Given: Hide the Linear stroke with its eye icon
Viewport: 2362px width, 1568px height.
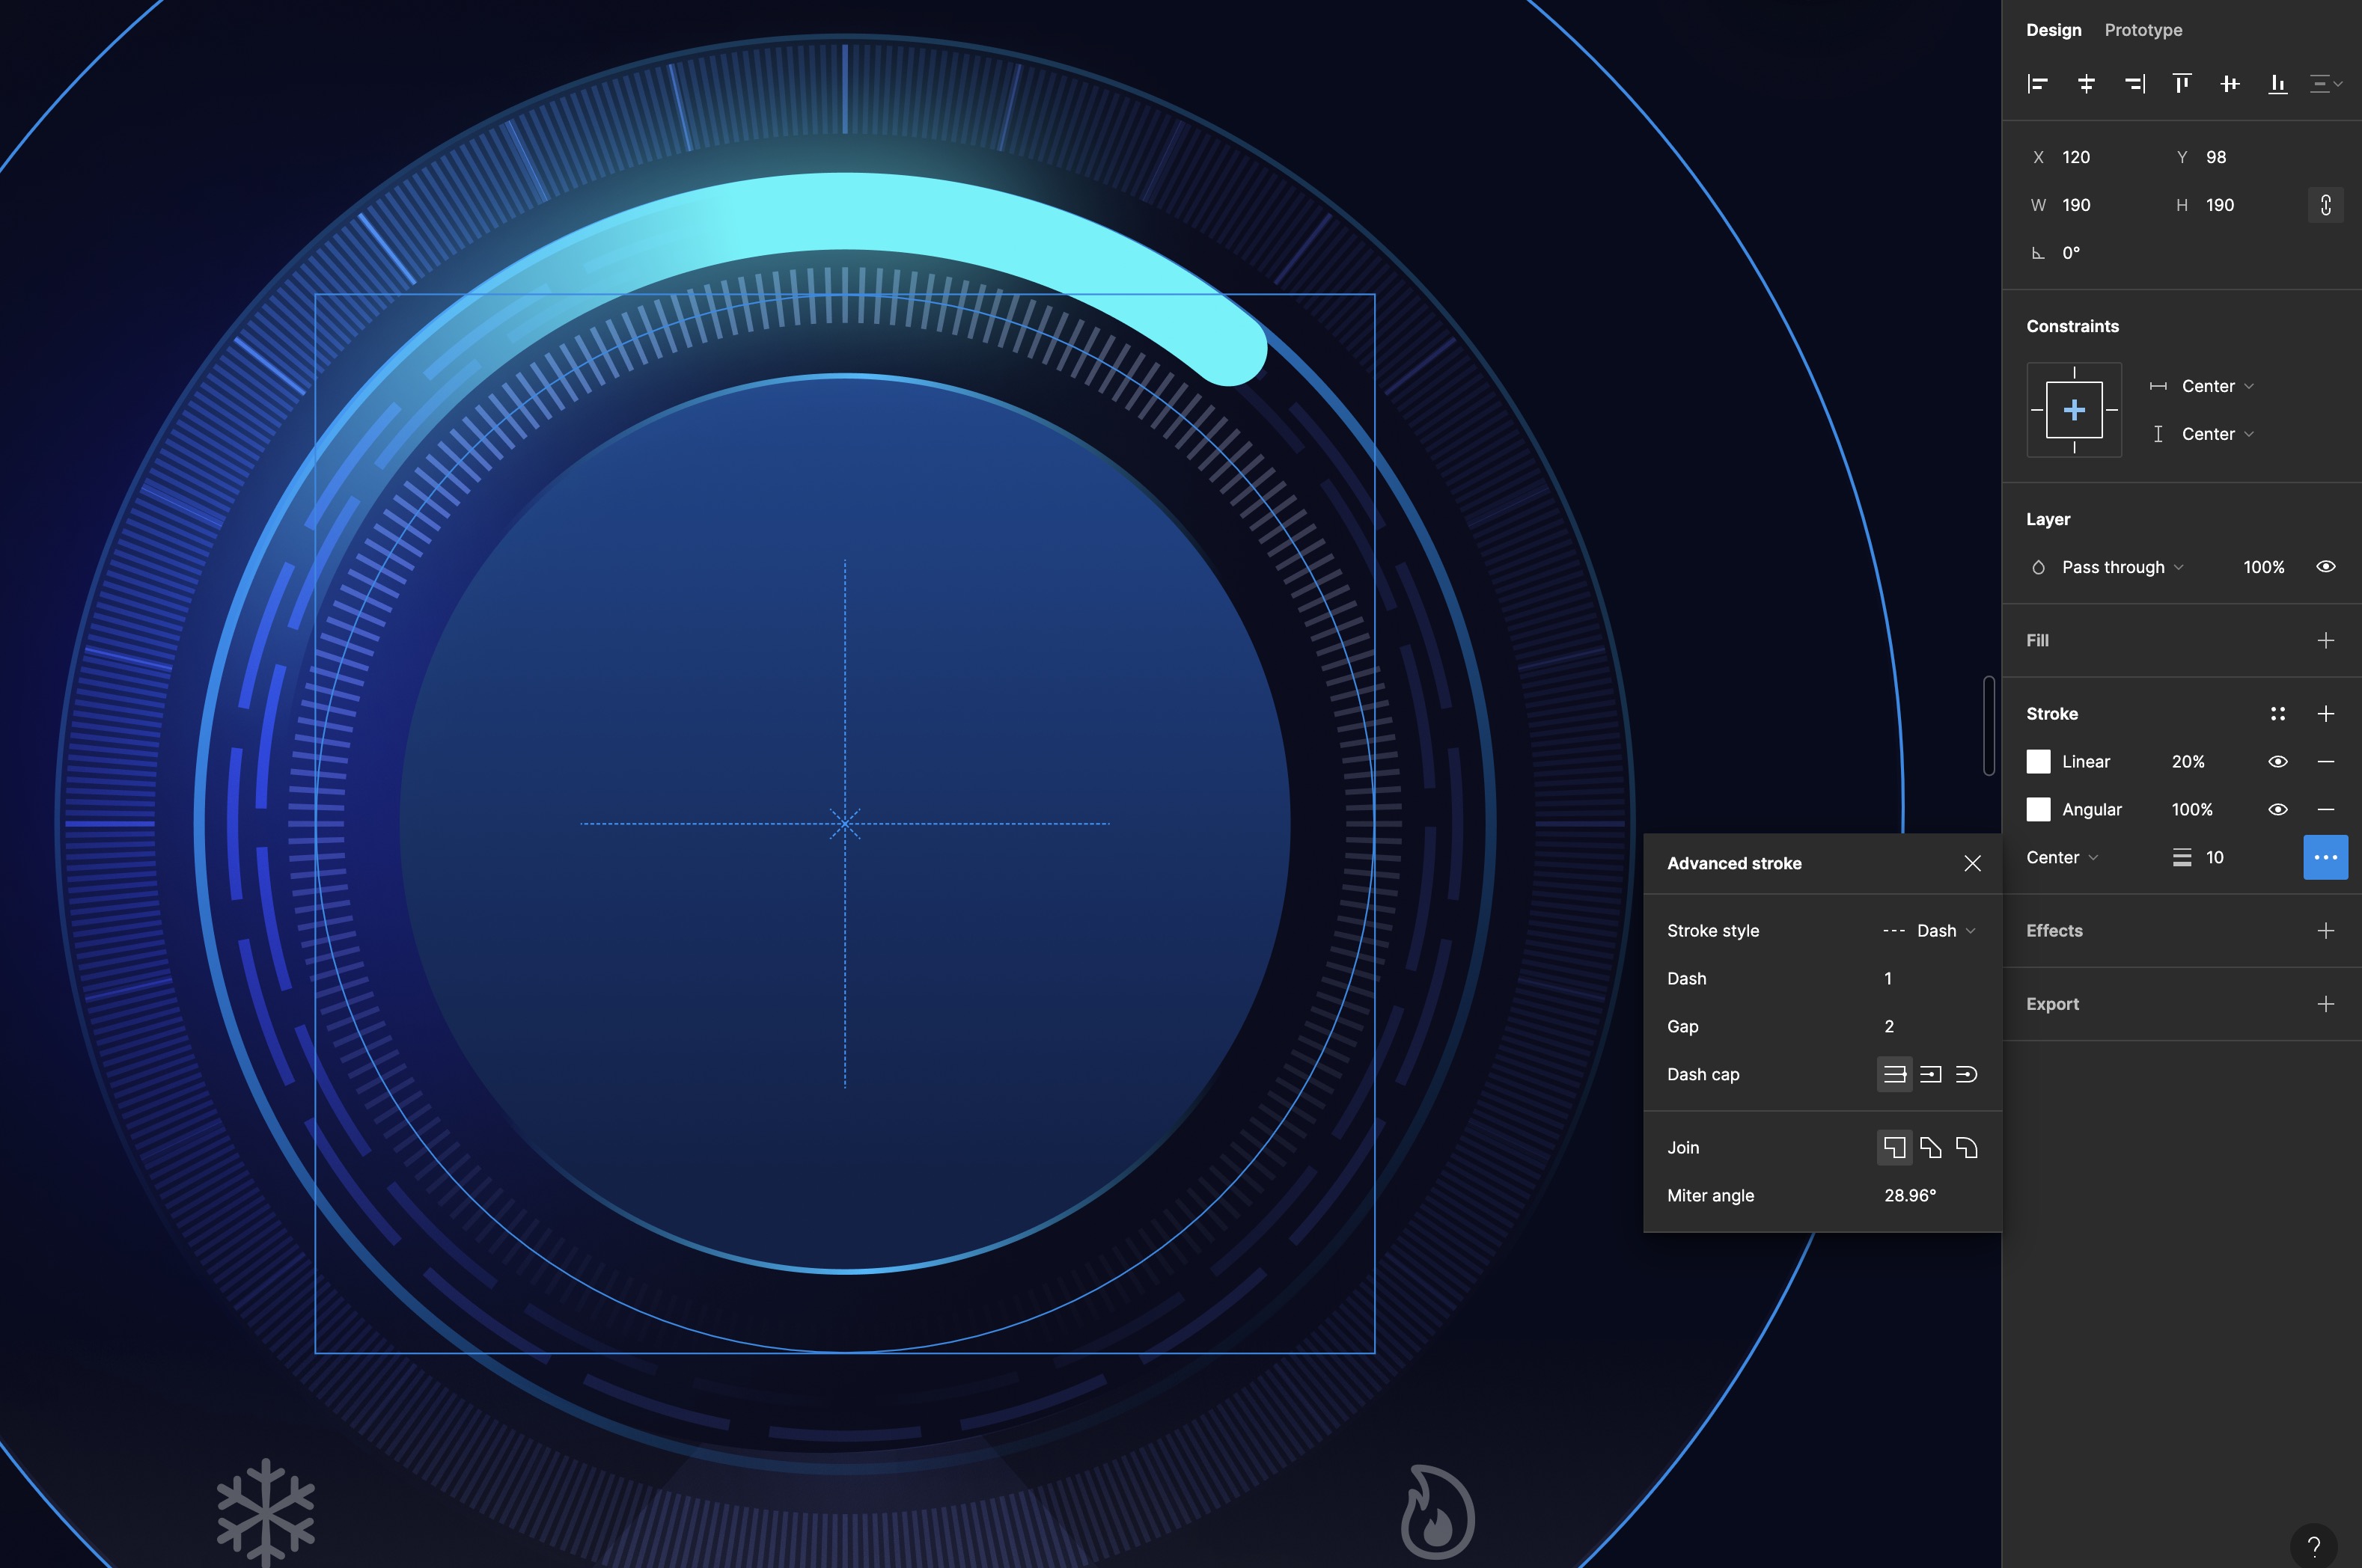Looking at the screenshot, I should (x=2278, y=761).
